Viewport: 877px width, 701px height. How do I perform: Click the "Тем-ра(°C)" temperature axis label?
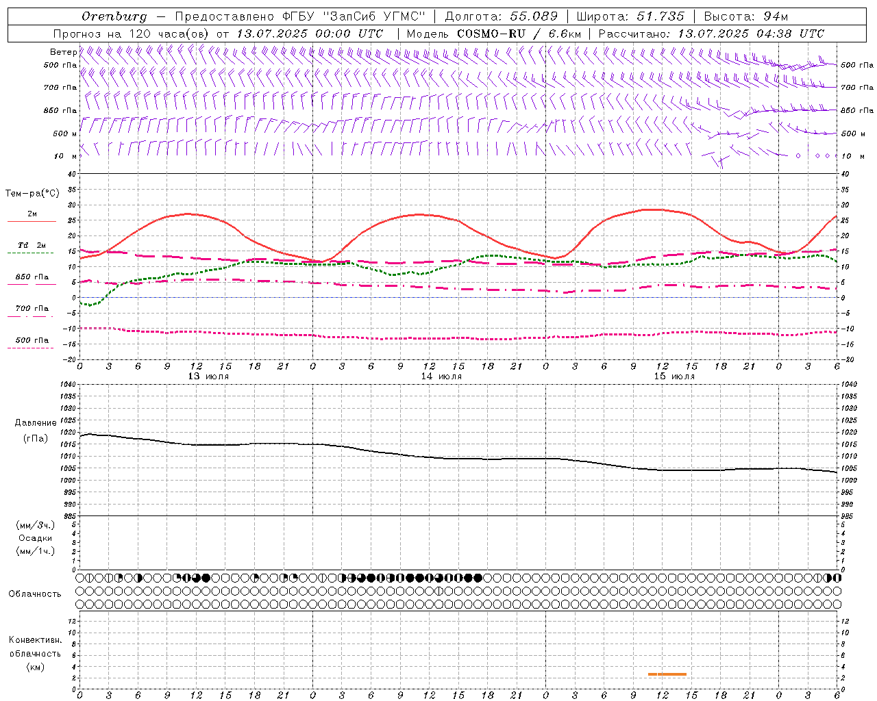32,194
